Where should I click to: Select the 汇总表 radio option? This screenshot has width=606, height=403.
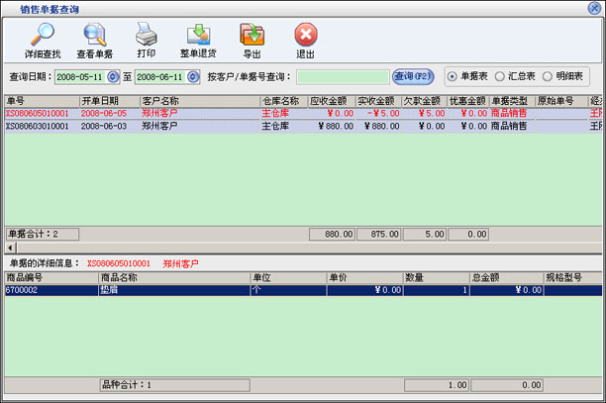(501, 76)
